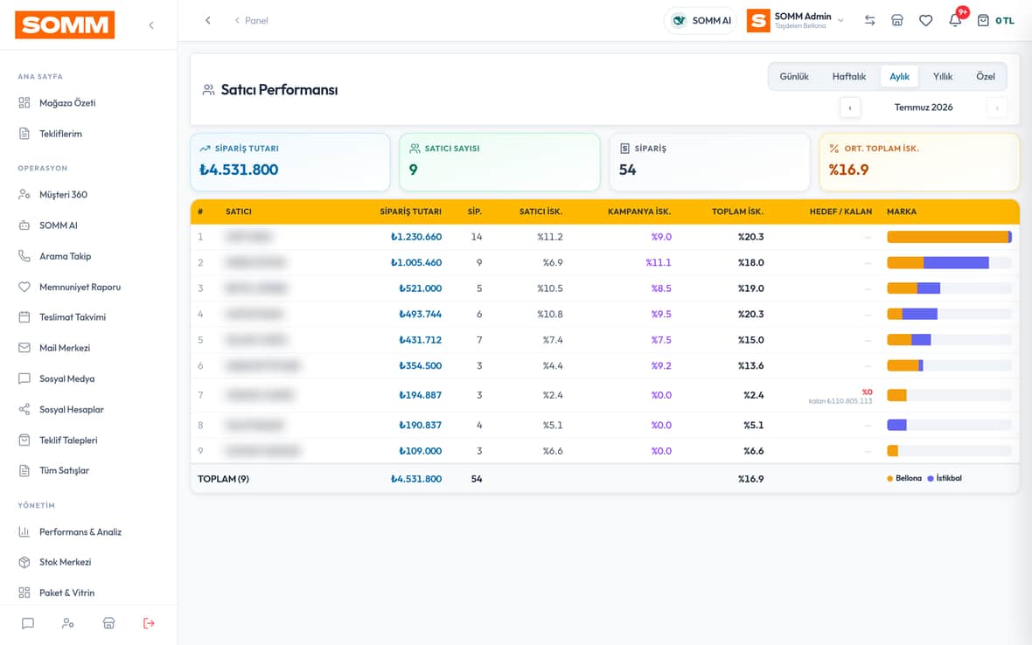
Task: Click the SOMM AI button in header
Action: [701, 20]
